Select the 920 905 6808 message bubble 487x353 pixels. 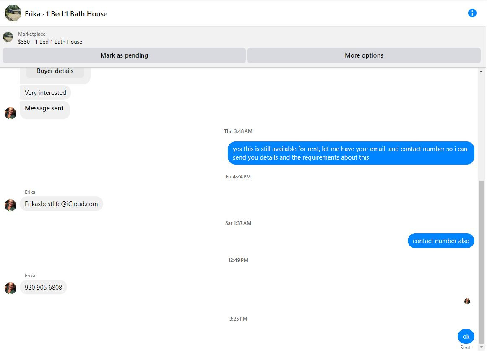[44, 288]
